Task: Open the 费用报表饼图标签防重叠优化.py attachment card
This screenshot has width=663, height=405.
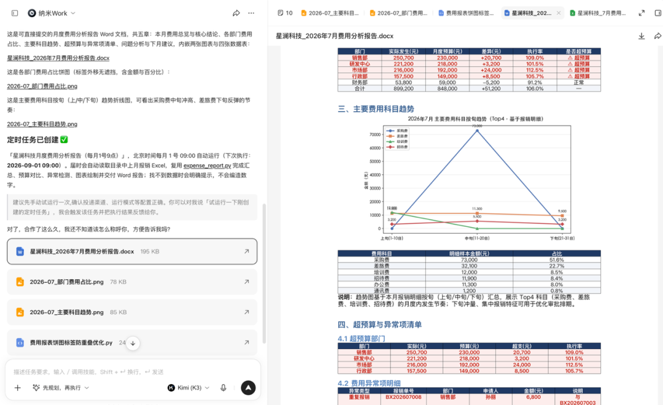Action: pos(132,343)
